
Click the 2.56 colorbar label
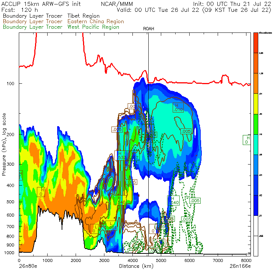261,53
